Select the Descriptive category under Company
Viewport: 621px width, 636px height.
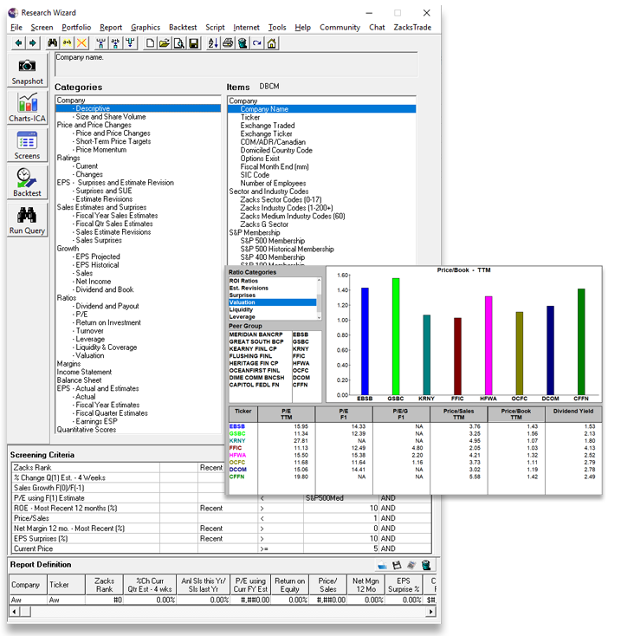[139, 108]
